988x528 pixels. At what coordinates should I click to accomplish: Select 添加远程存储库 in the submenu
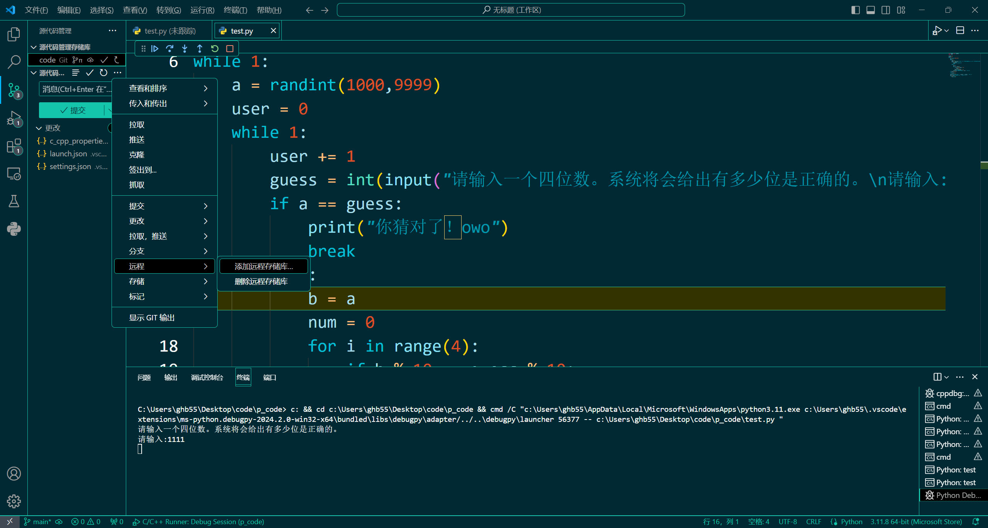[264, 266]
